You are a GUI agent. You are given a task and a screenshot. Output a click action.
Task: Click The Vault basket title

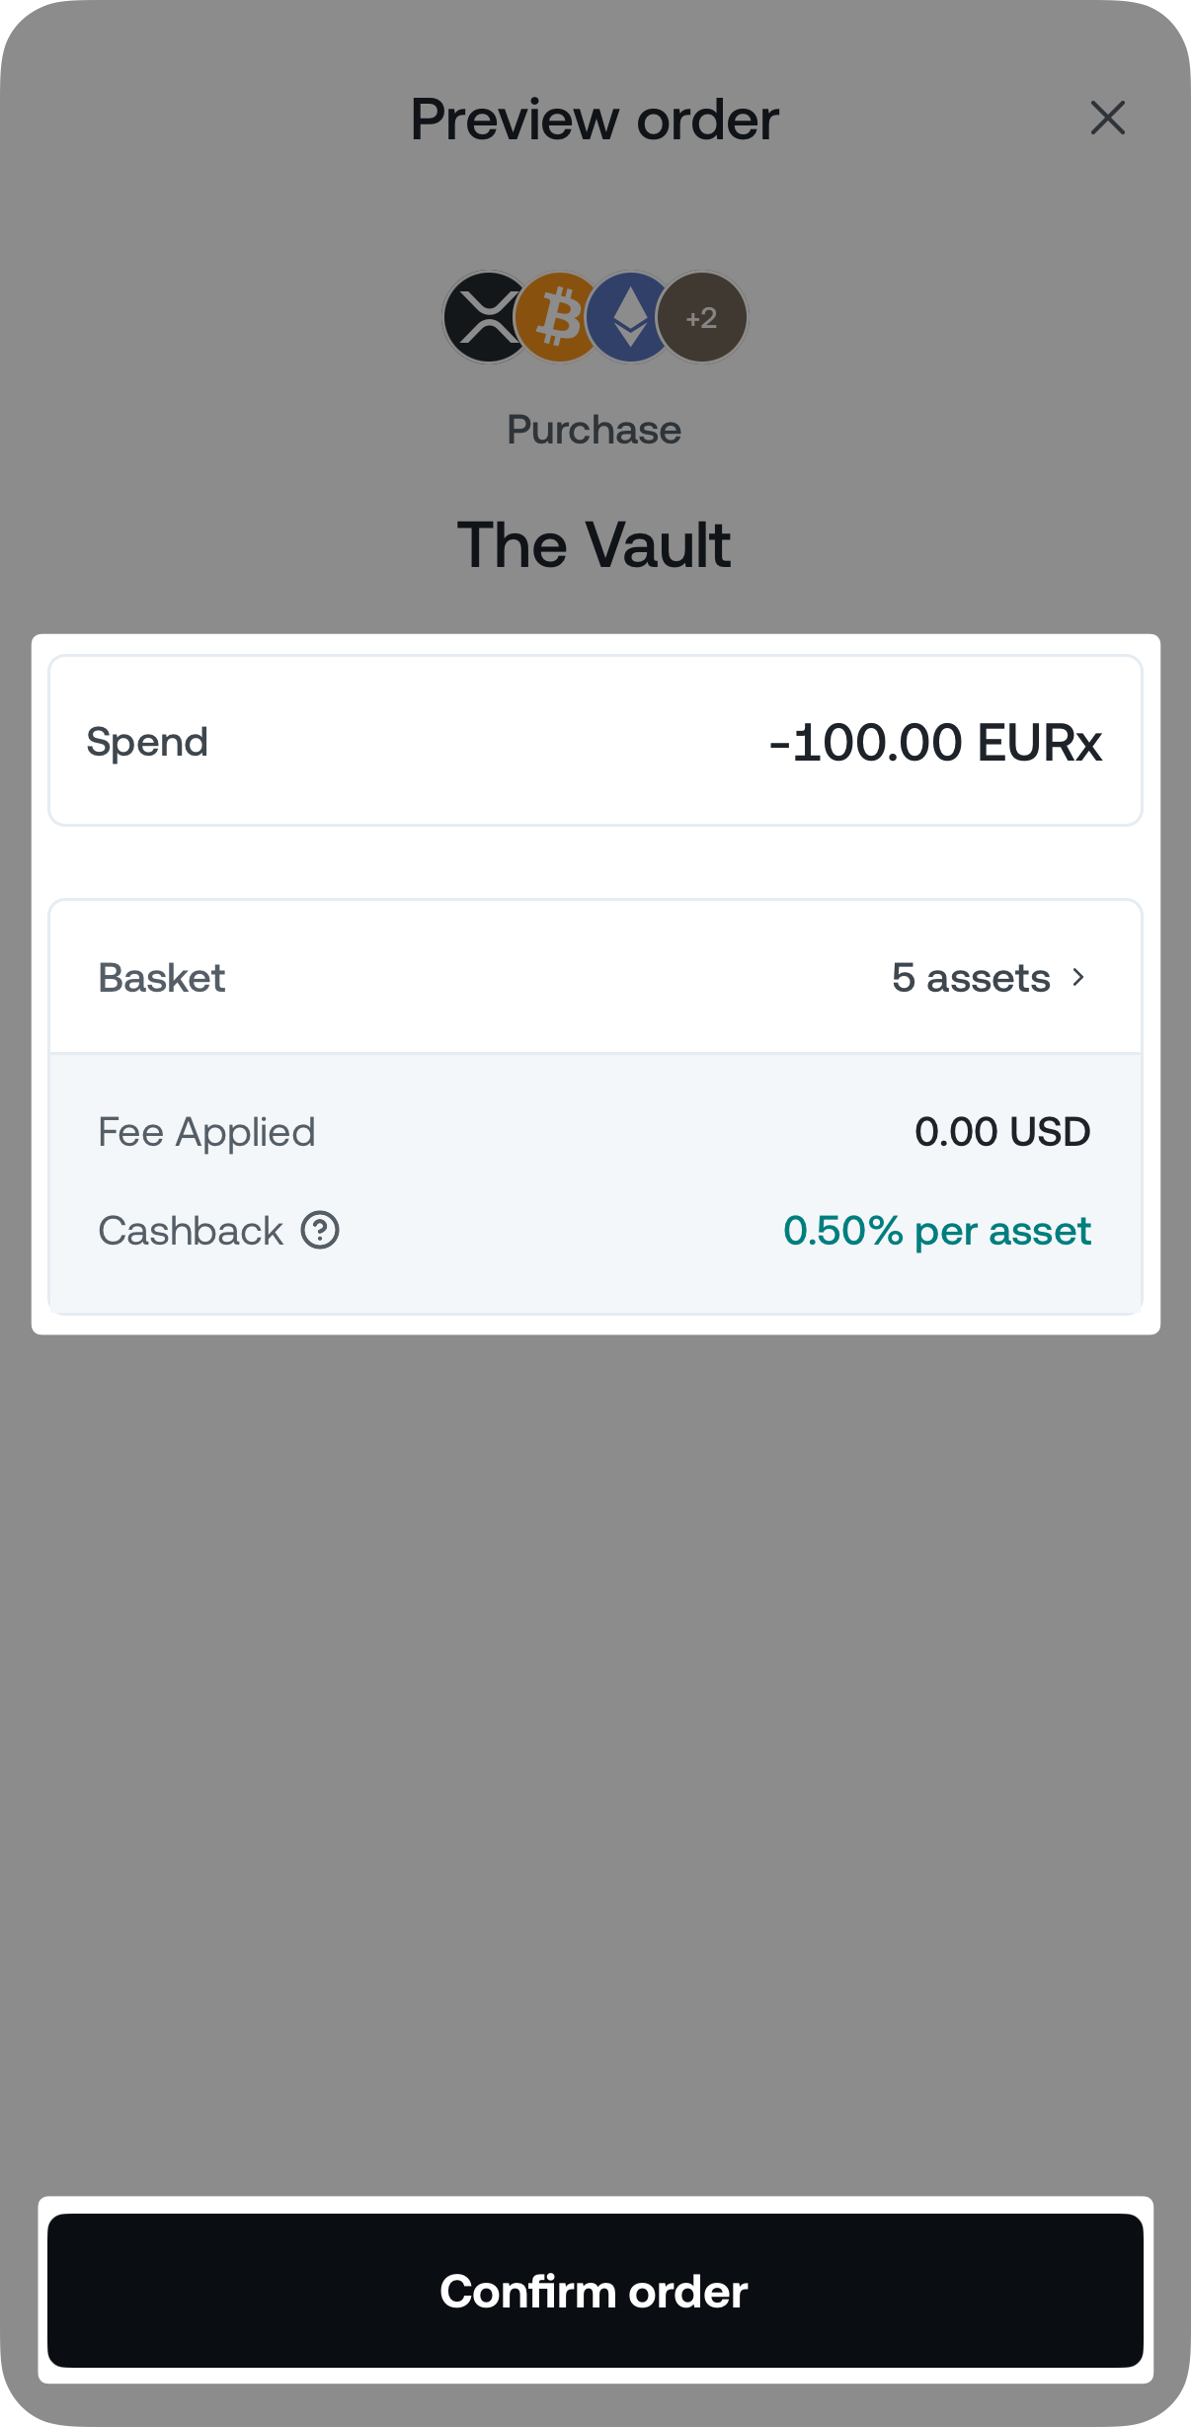coord(595,545)
